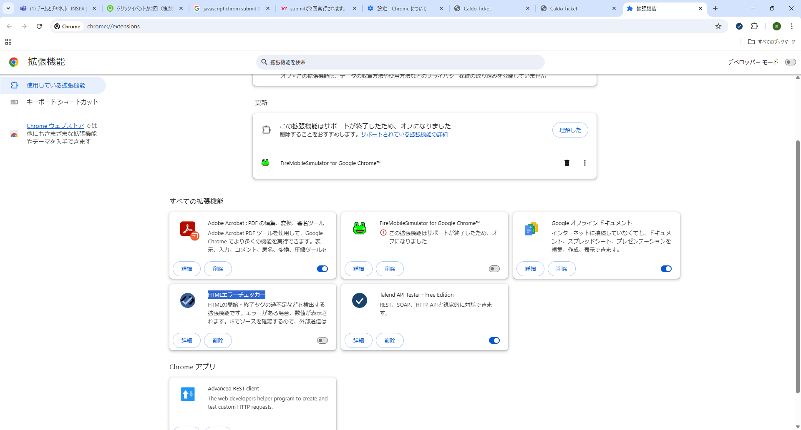The height and width of the screenshot is (430, 801).
Task: Click the page vertical scrollbar thumb
Action: pos(798,267)
